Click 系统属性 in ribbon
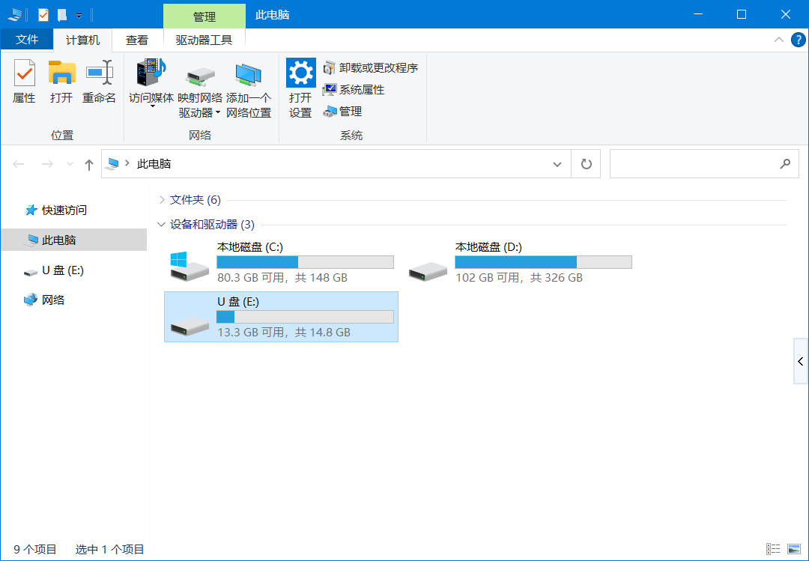 coord(354,90)
